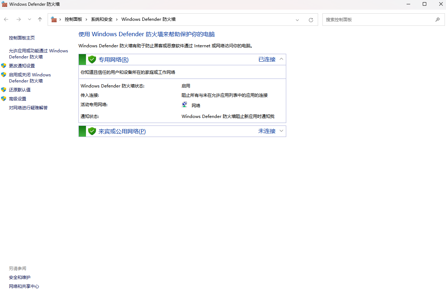Close the Windows Defender 防火墙 window

[441, 4]
